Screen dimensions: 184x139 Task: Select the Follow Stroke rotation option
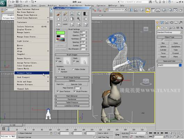73,69
